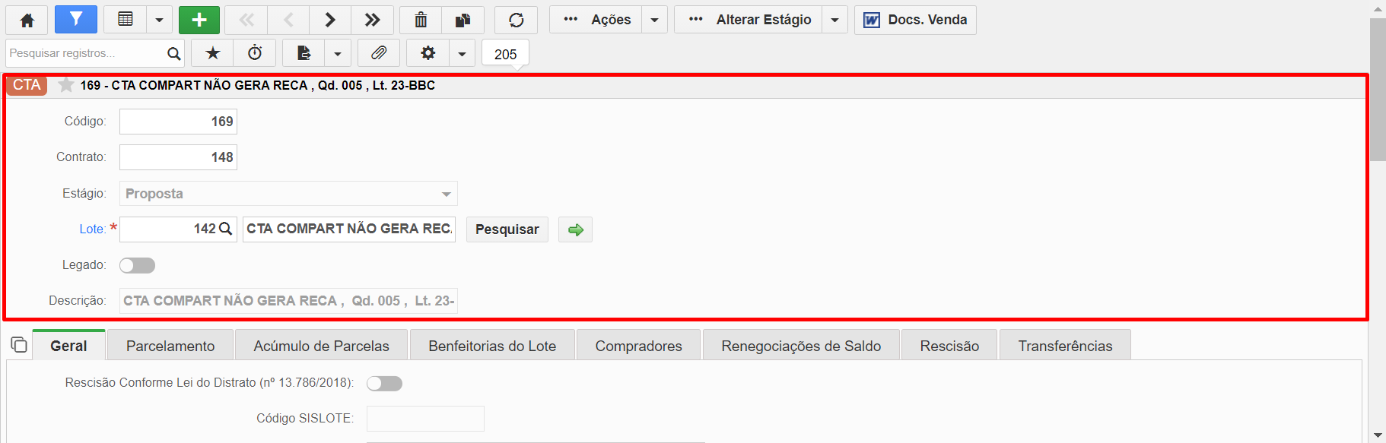Image resolution: width=1386 pixels, height=443 pixels.
Task: Click the Descrição text field
Action: [x=288, y=301]
